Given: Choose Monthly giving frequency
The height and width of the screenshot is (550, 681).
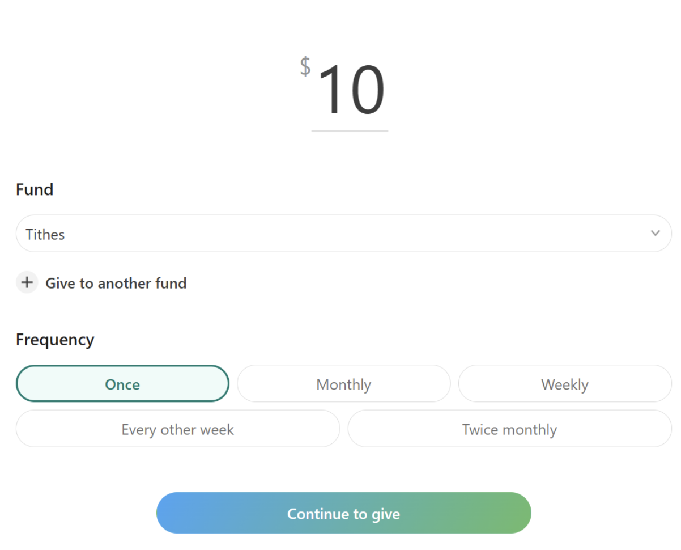Looking at the screenshot, I should coord(344,384).
